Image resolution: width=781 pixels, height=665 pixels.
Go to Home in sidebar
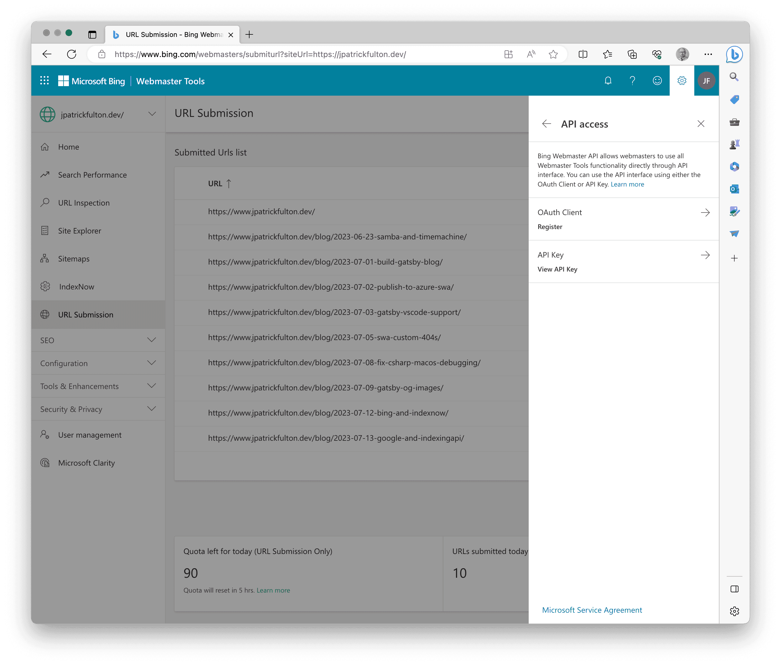tap(98, 147)
